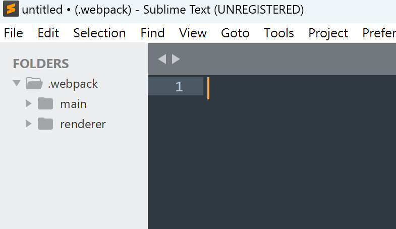Open the View menu
The height and width of the screenshot is (229, 396).
pos(193,33)
